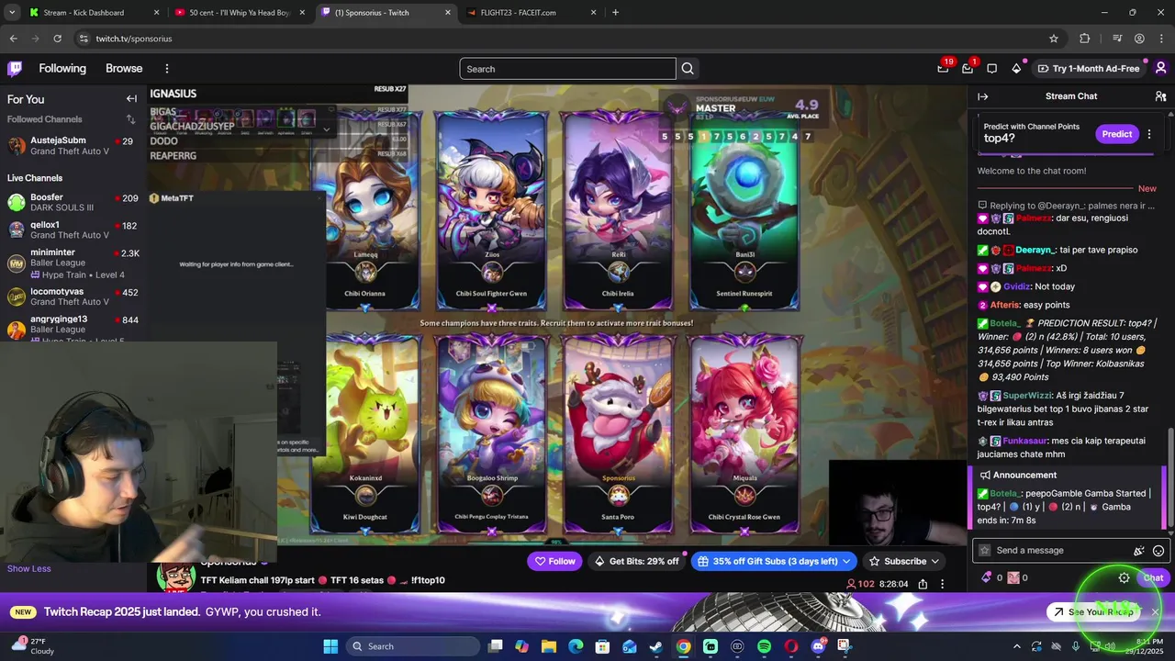Open Spotify from the taskbar
This screenshot has width=1175, height=661.
click(x=765, y=646)
